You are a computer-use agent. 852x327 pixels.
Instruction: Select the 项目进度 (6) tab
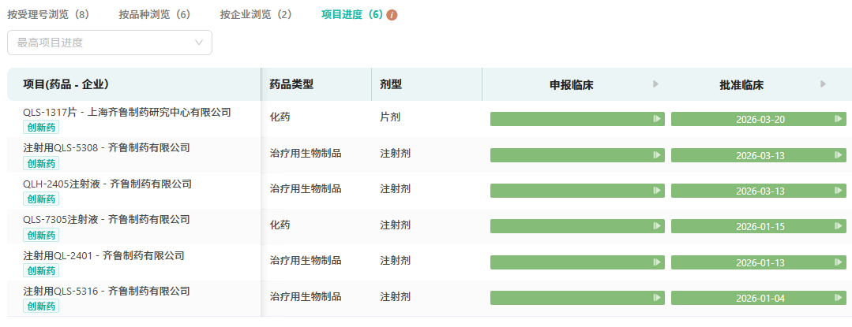(352, 15)
